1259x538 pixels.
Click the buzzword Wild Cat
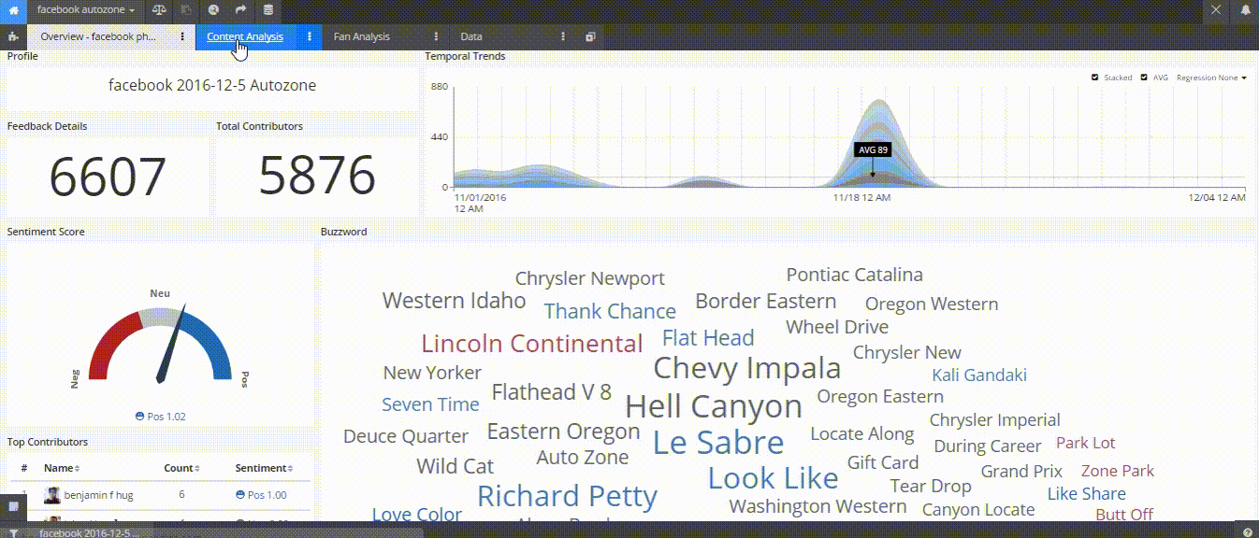[455, 466]
